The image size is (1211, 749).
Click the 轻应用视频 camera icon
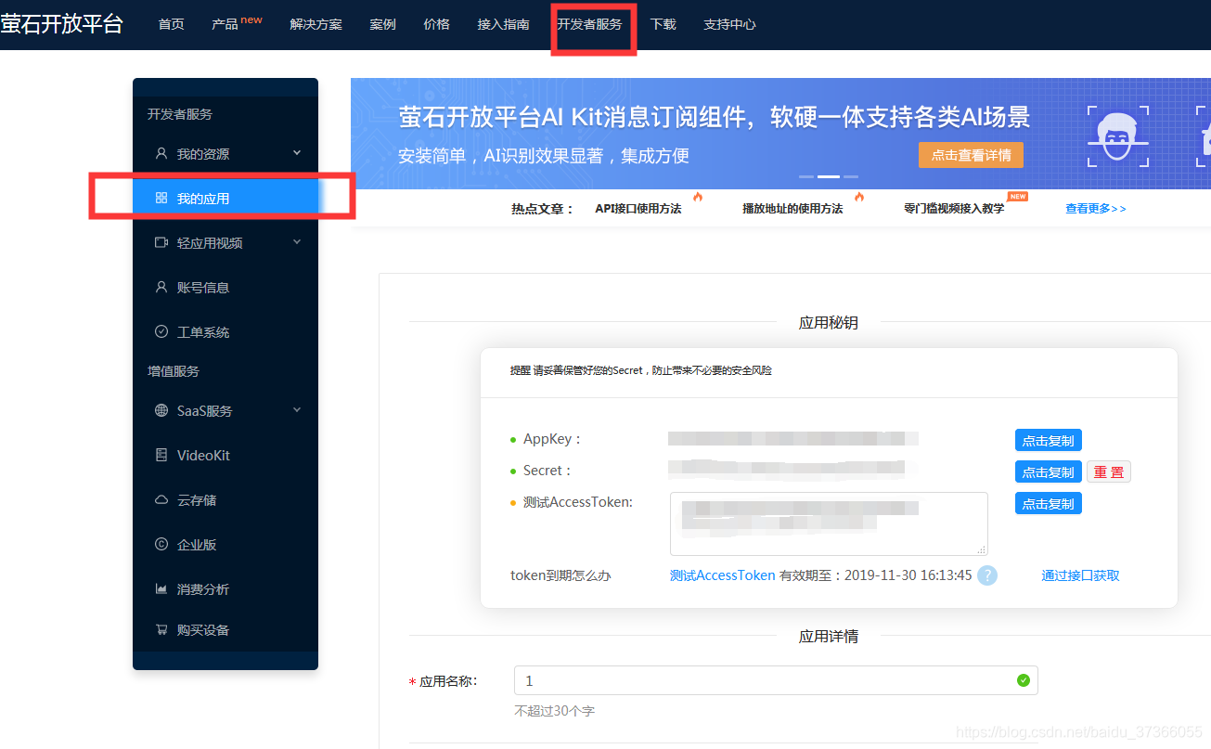(161, 242)
